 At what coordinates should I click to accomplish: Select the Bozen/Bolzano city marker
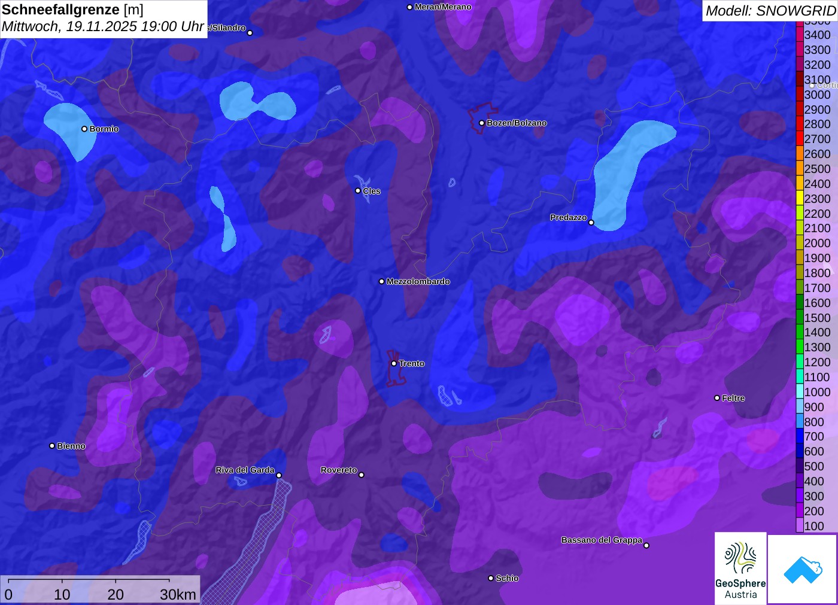coord(481,123)
